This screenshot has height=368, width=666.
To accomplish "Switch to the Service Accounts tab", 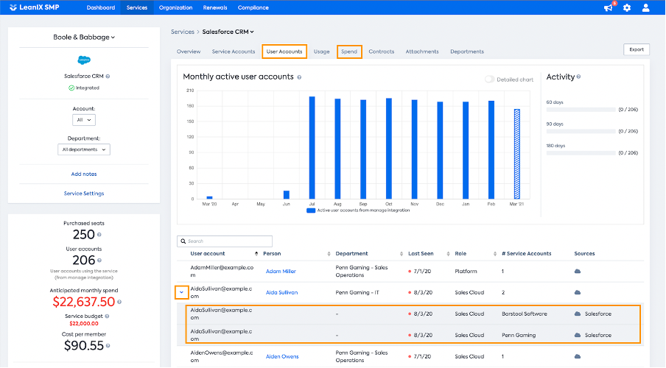I will (x=234, y=52).
